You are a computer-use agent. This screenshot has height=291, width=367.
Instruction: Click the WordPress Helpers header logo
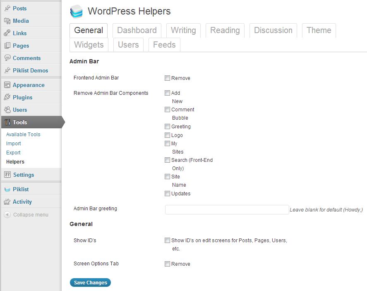pyautogui.click(x=76, y=12)
